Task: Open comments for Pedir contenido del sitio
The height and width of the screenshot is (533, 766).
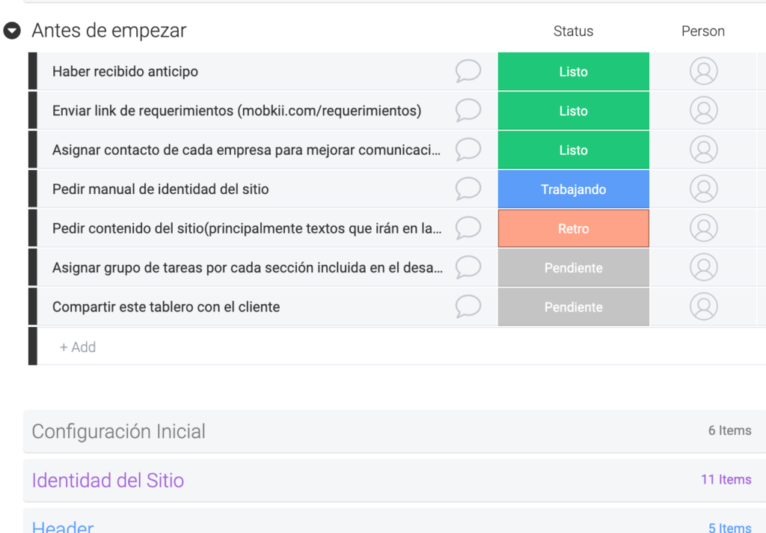Action: click(x=468, y=228)
